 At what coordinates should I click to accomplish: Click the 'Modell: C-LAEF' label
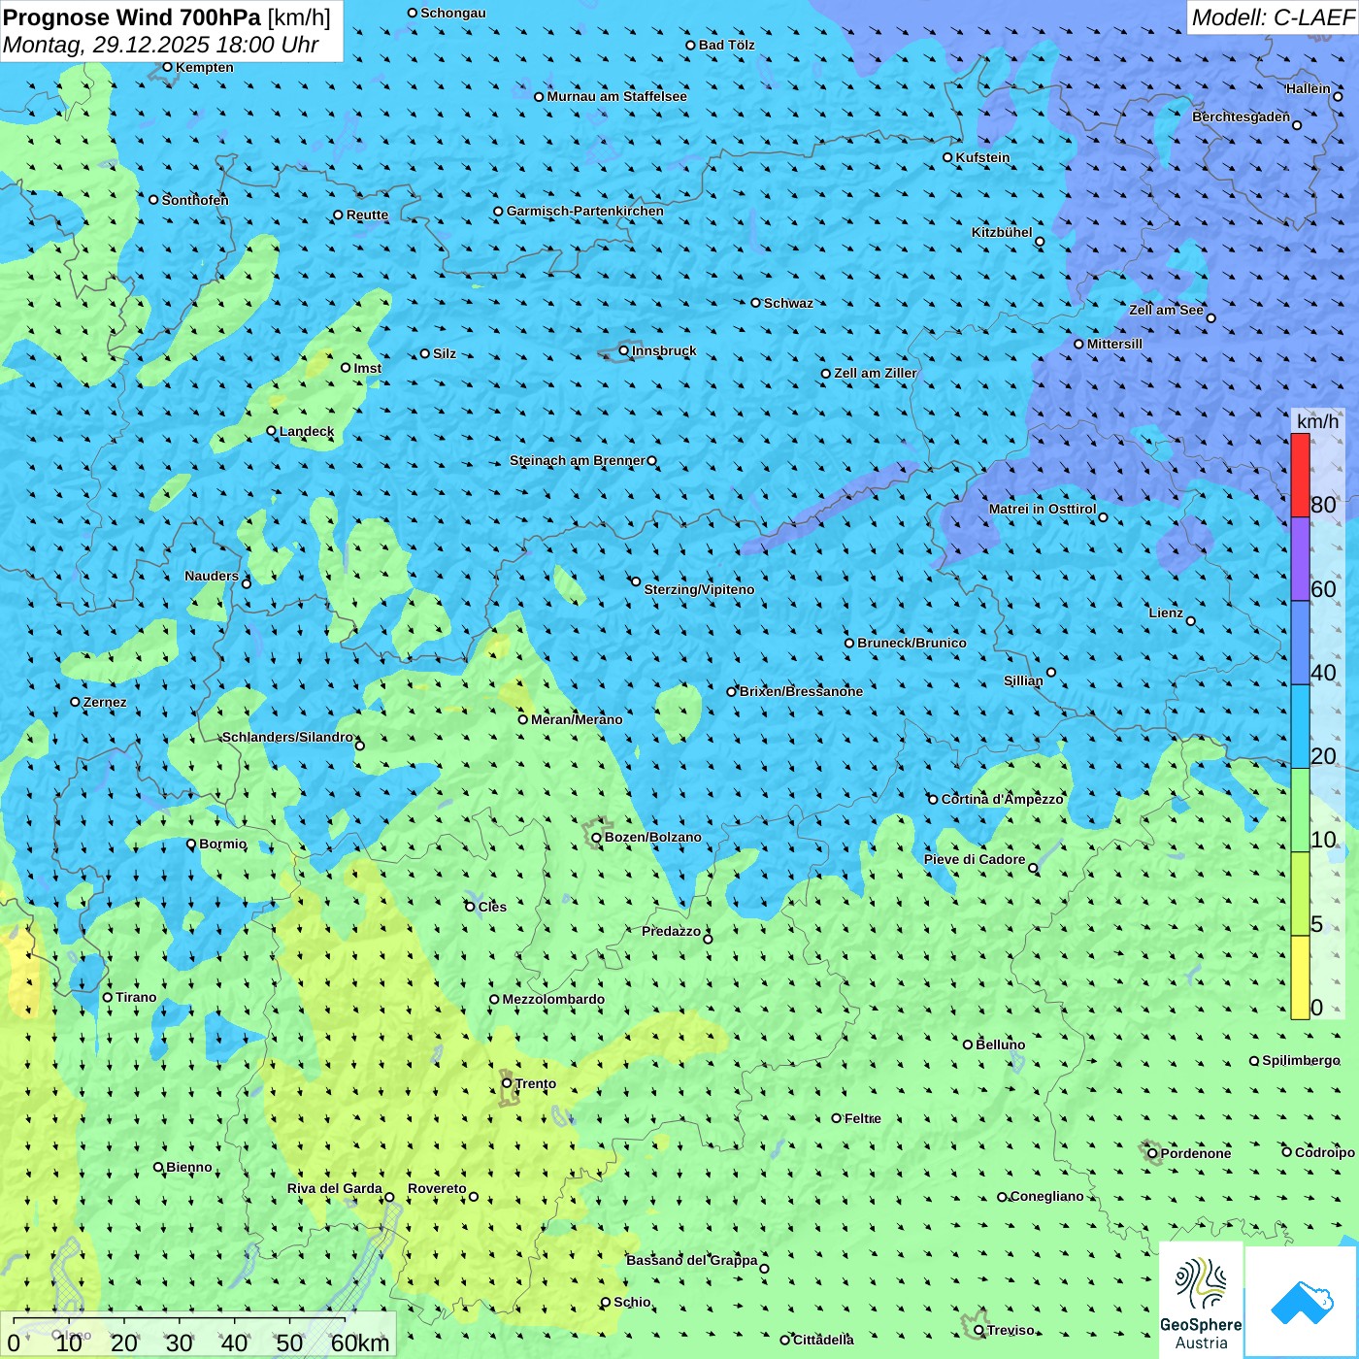pos(1273,17)
